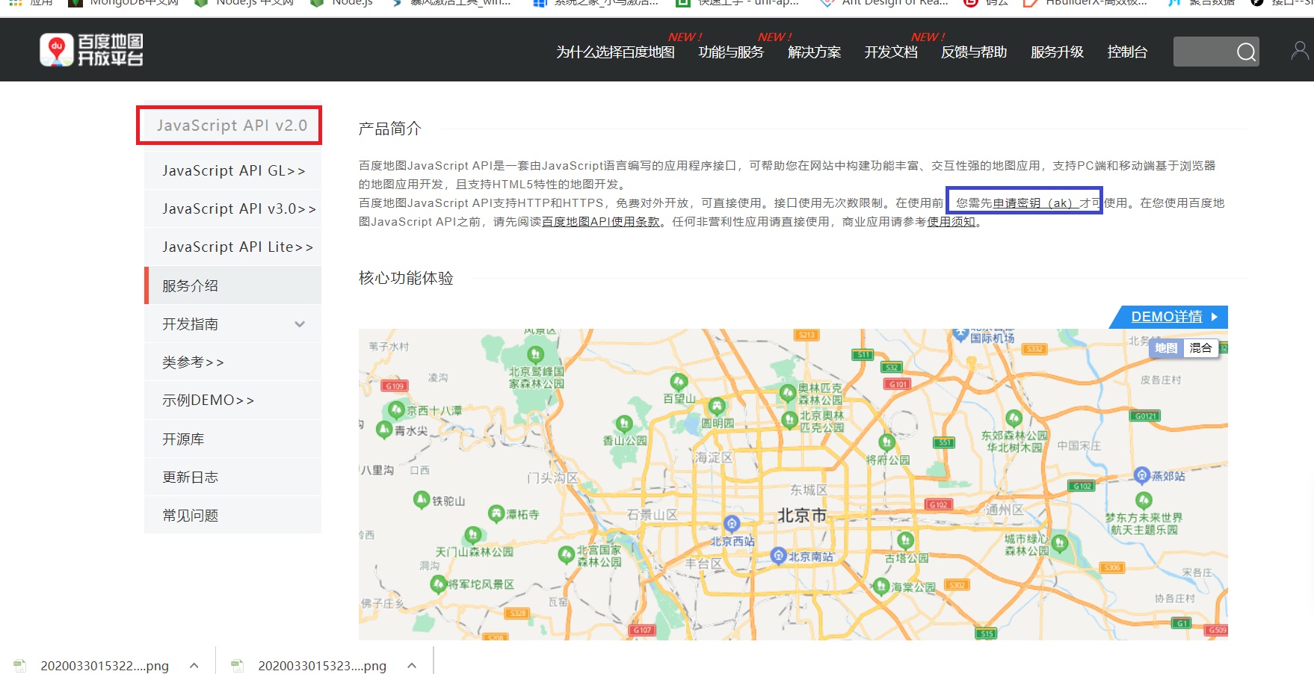This screenshot has width=1314, height=674.
Task: Click 香山公园 park marker on map
Action: [x=624, y=425]
